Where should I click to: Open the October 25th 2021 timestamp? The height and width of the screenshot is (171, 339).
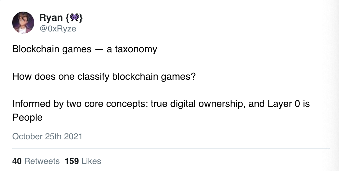[x=47, y=136]
